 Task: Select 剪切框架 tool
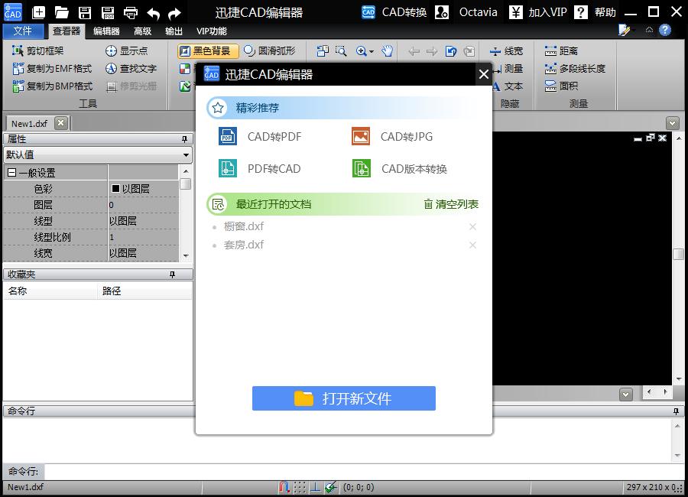pos(37,51)
